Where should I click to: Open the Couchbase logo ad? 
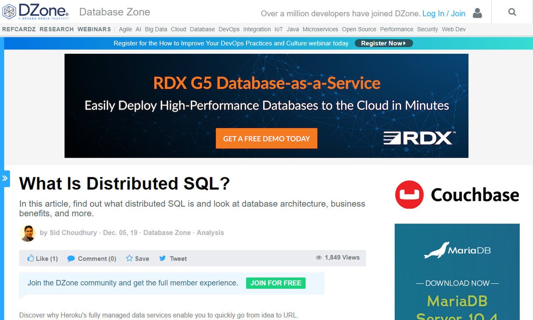tap(457, 195)
